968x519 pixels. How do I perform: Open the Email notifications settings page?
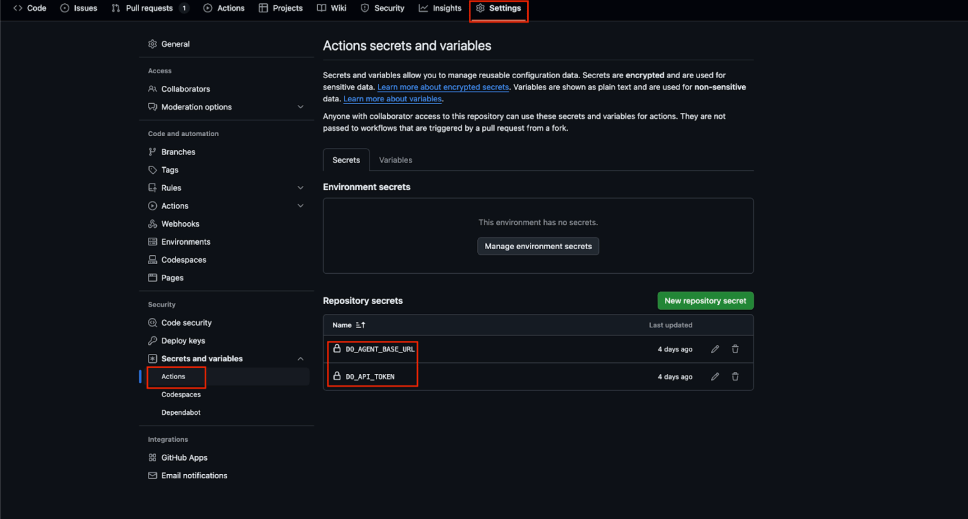point(194,476)
